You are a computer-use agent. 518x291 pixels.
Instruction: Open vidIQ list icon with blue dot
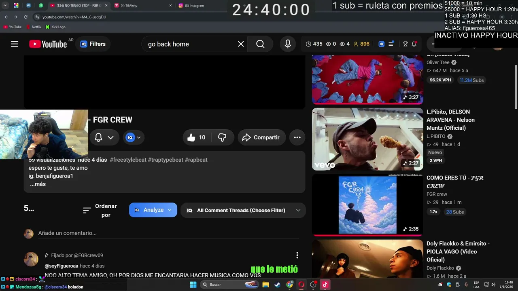click(391, 44)
